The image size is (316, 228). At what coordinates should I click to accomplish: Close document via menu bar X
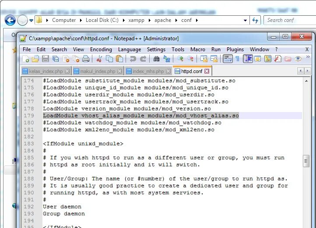tap(307, 49)
